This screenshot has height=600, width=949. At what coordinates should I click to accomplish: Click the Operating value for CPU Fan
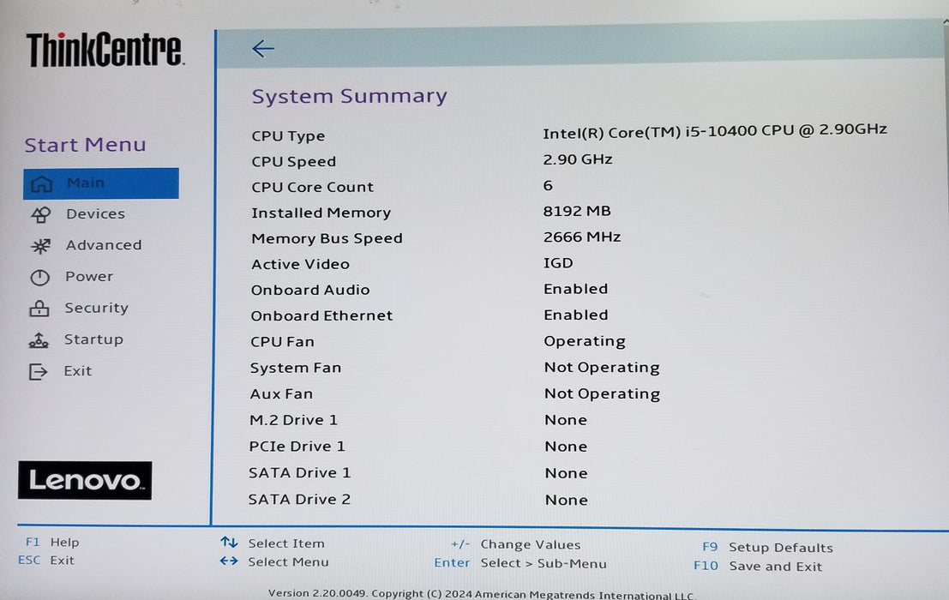click(x=585, y=342)
